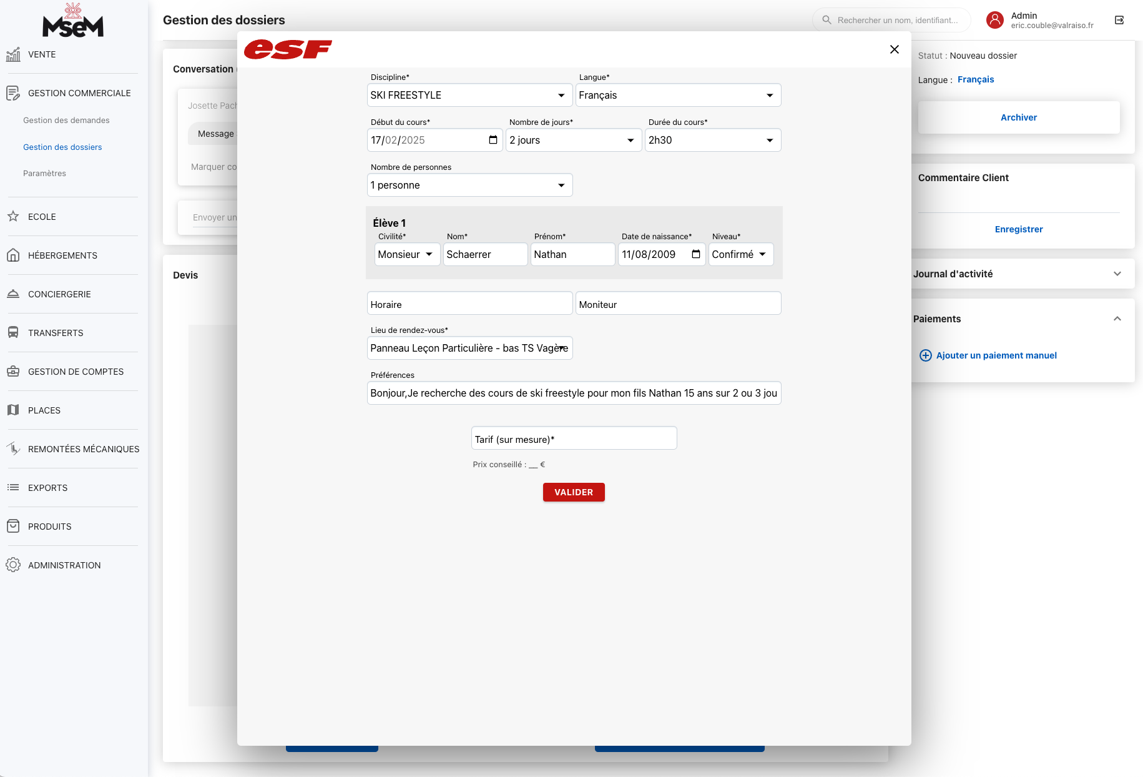Click the Transferts bus icon
The width and height of the screenshot is (1143, 777).
click(x=13, y=333)
